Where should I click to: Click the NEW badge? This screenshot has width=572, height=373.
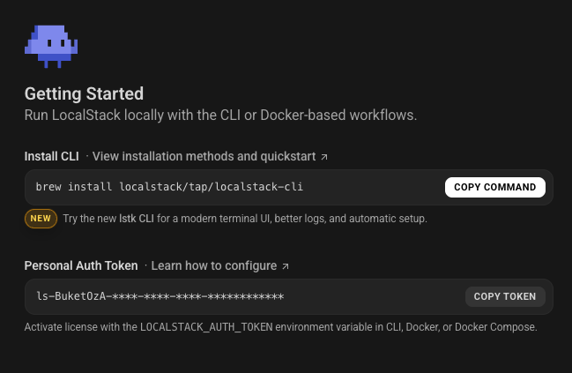[x=41, y=219]
